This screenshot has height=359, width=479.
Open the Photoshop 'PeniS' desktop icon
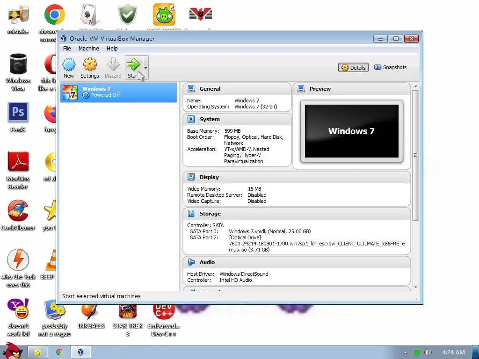pyautogui.click(x=18, y=117)
